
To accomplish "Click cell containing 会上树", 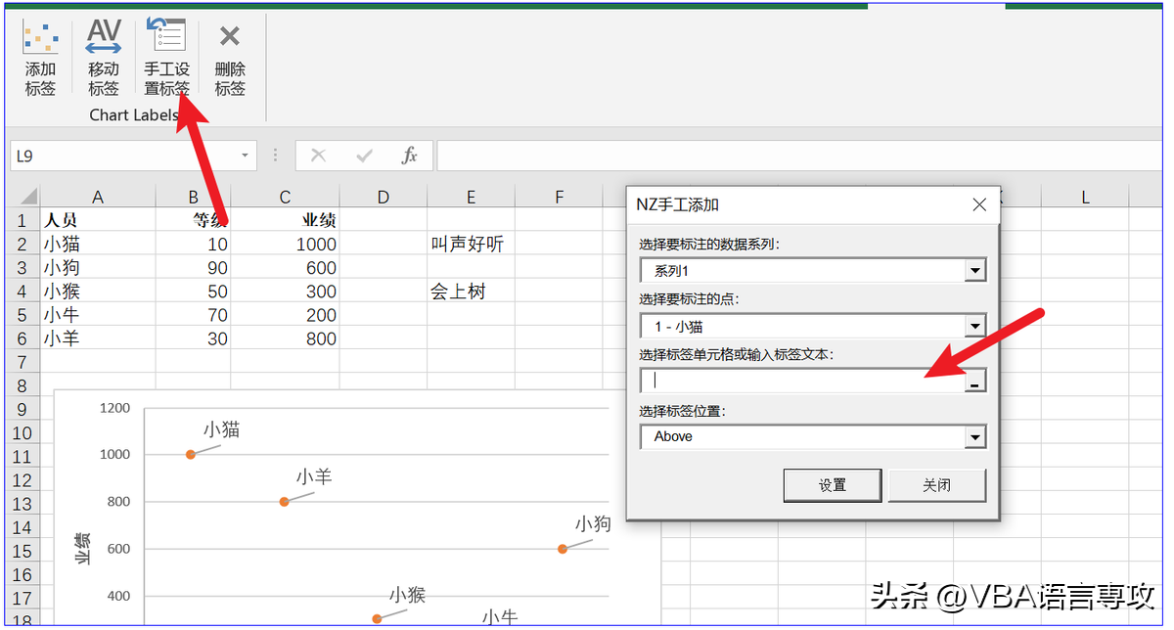I will 471,292.
